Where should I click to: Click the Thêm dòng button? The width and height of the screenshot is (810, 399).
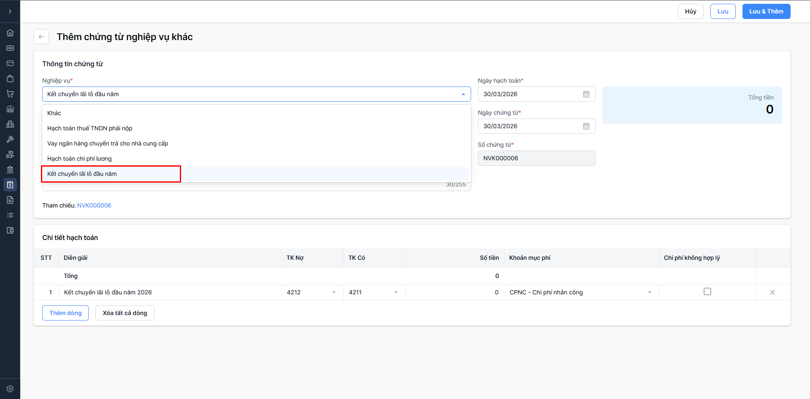coord(65,313)
